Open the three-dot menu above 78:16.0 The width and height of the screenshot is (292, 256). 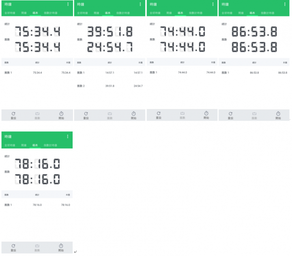pos(68,137)
